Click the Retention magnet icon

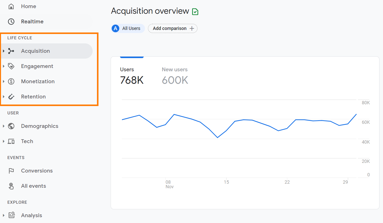point(11,97)
